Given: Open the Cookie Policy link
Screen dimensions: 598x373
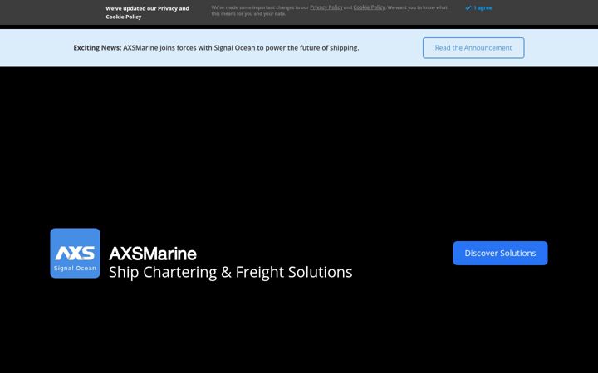Looking at the screenshot, I should coord(369,7).
